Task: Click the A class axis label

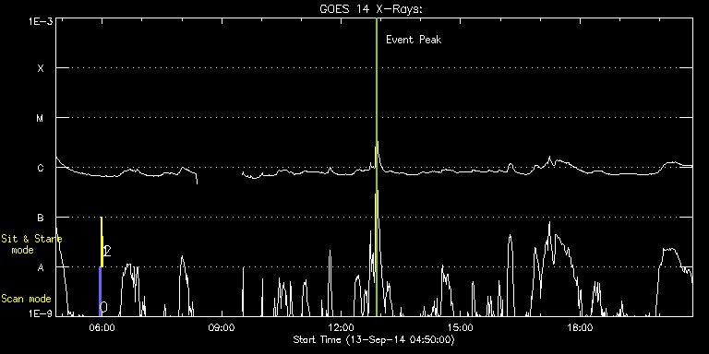Action: point(41,267)
